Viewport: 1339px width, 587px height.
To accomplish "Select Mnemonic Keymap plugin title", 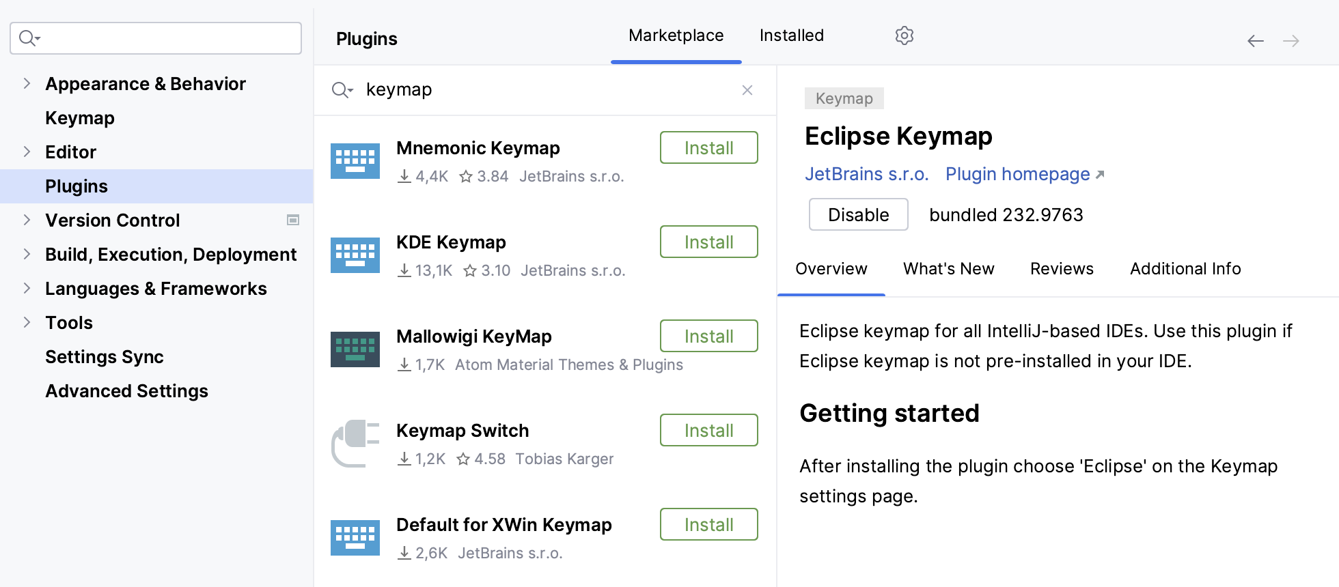I will point(478,147).
